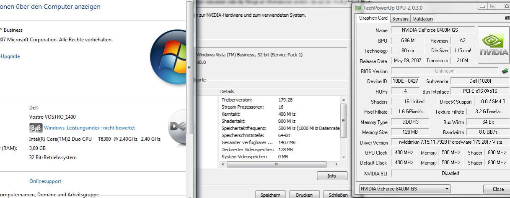Click the BIOS save chip icon

click(505, 71)
